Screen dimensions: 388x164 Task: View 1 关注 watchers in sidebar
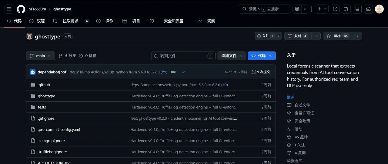click(x=296, y=145)
